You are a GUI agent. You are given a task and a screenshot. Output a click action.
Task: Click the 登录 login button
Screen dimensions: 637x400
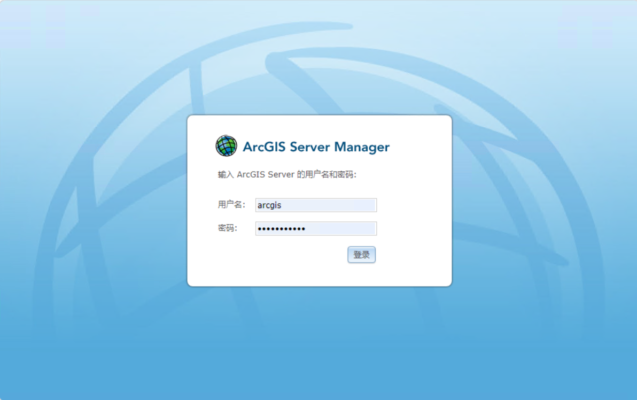click(x=362, y=255)
